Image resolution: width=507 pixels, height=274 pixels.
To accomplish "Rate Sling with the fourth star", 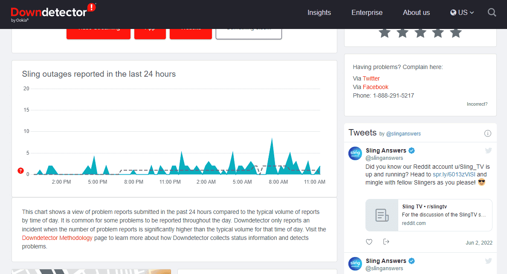I will point(438,33).
